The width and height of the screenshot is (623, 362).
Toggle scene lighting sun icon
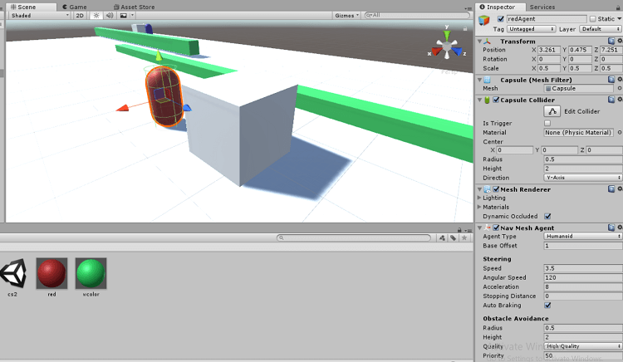coord(96,15)
